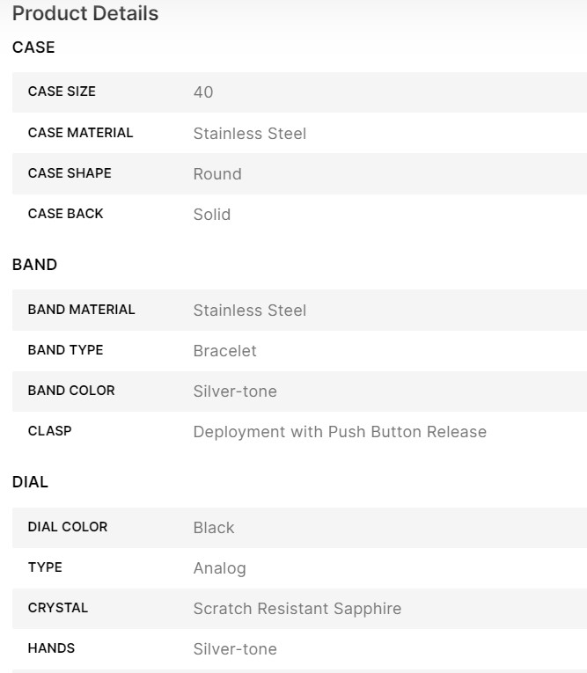The height and width of the screenshot is (673, 587).
Task: Select the DIAL COLOR label
Action: (x=68, y=527)
